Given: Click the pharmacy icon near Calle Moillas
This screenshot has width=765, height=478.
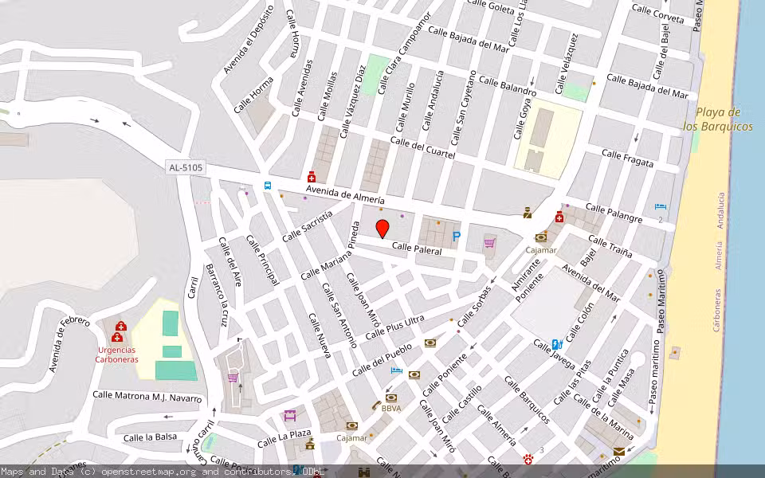Looking at the screenshot, I should 312,177.
